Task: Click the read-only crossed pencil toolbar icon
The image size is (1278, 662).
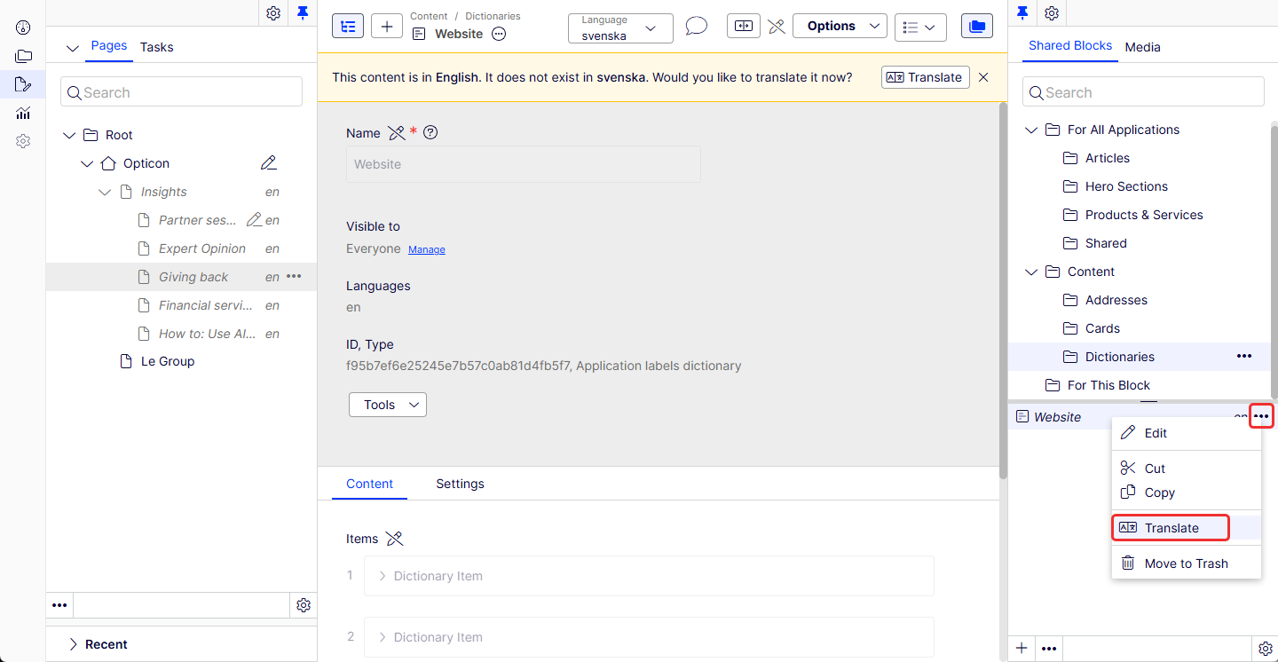Action: tap(777, 26)
